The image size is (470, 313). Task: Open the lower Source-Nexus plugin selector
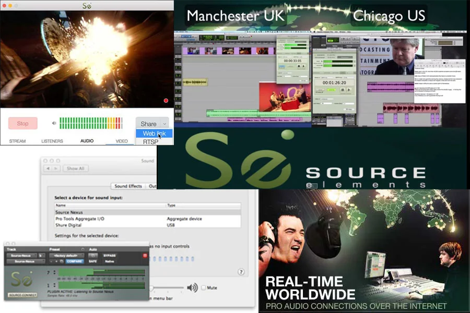click(x=26, y=261)
